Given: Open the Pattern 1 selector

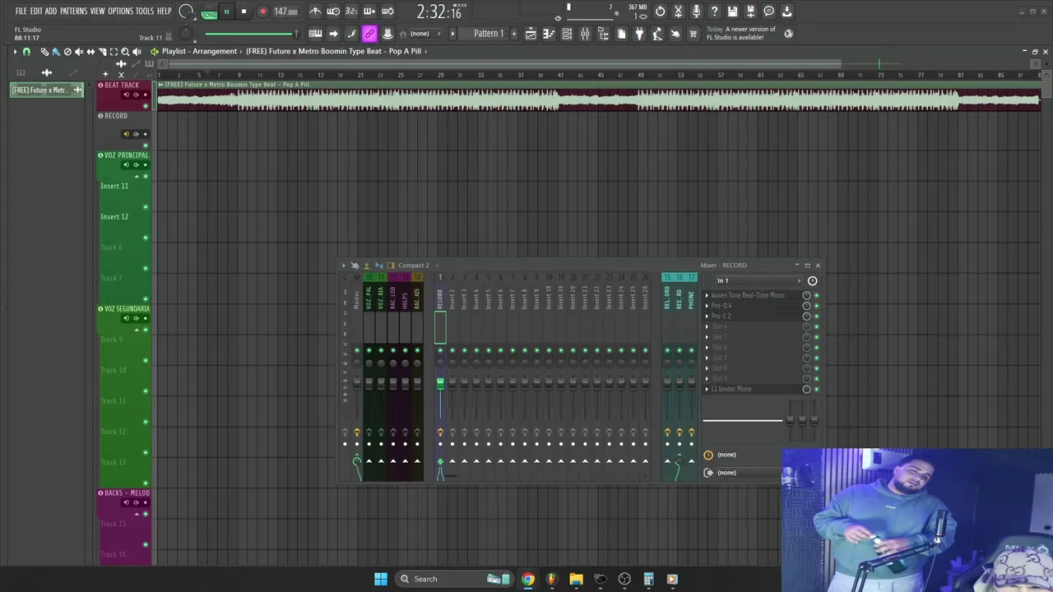Looking at the screenshot, I should pyautogui.click(x=489, y=34).
